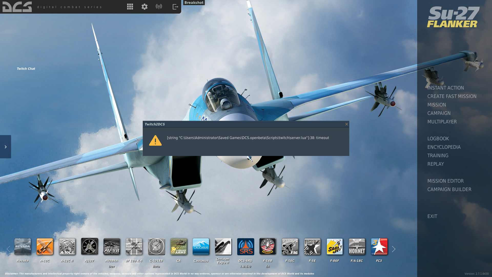Open the module manager grid icon

tap(130, 7)
